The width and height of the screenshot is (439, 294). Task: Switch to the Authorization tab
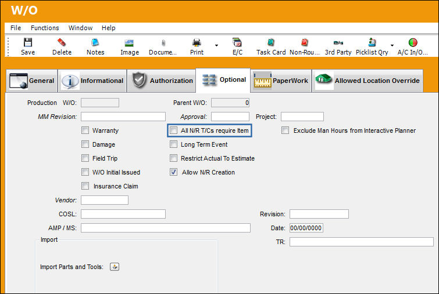click(162, 81)
